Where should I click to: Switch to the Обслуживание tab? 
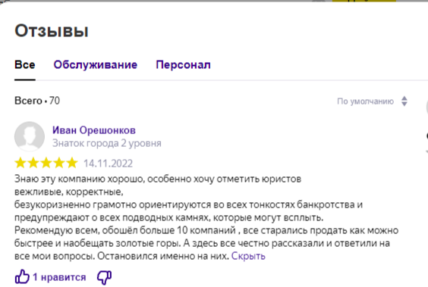pyautogui.click(x=96, y=65)
